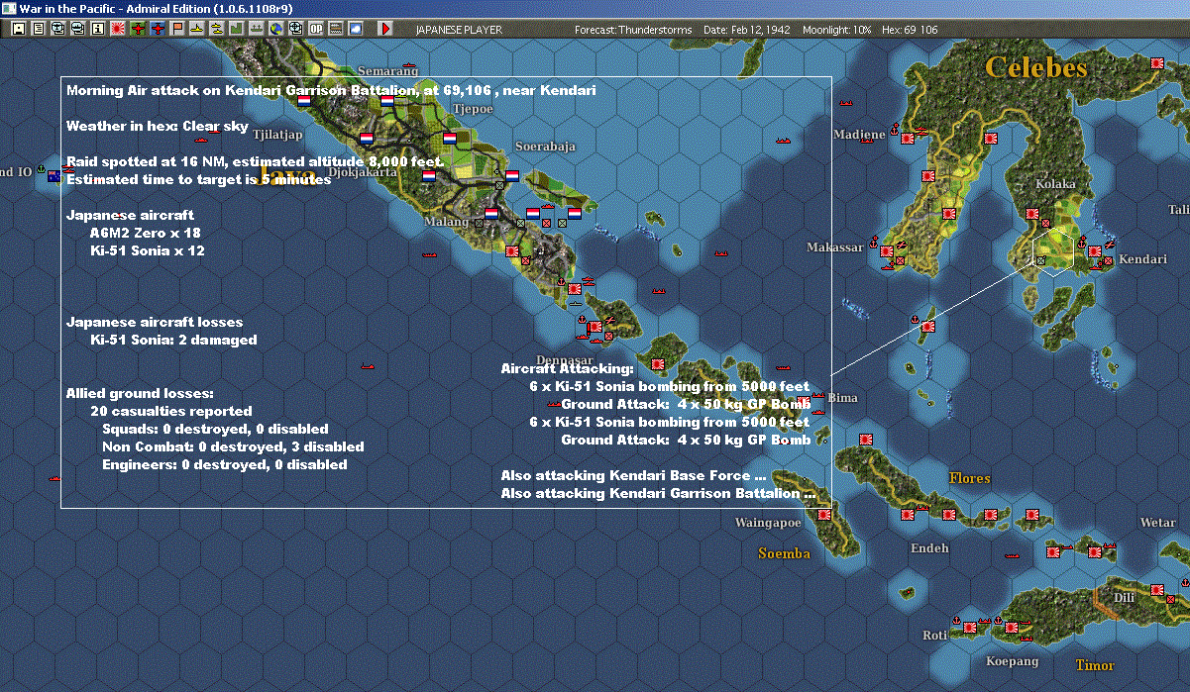
Task: Select red plane on blue background icon
Action: tap(158, 29)
